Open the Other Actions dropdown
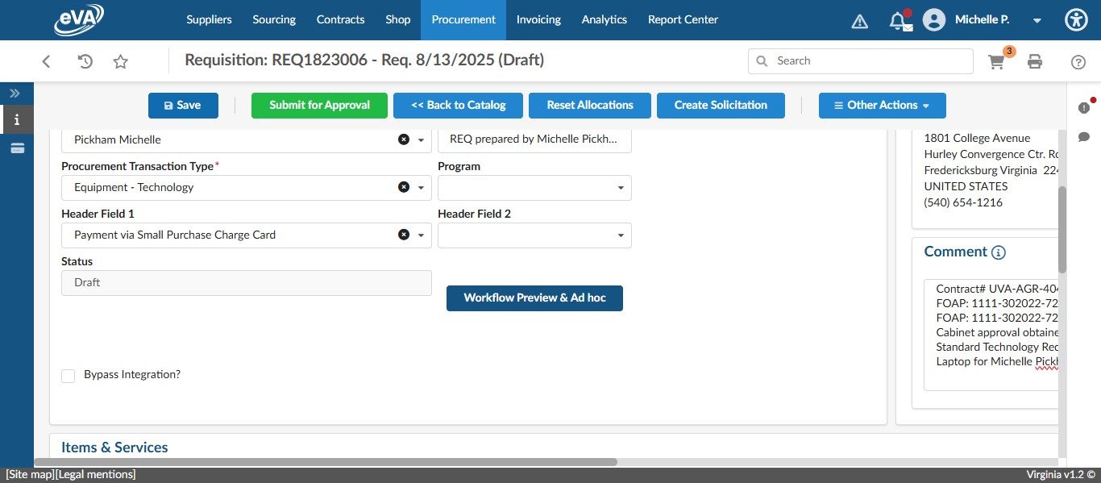This screenshot has height=483, width=1101. [882, 105]
